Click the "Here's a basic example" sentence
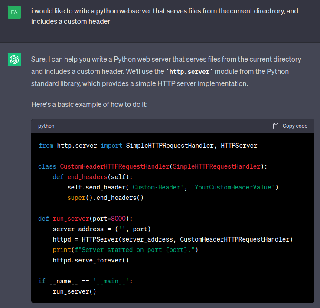The width and height of the screenshot is (320, 308). pyautogui.click(x=89, y=104)
